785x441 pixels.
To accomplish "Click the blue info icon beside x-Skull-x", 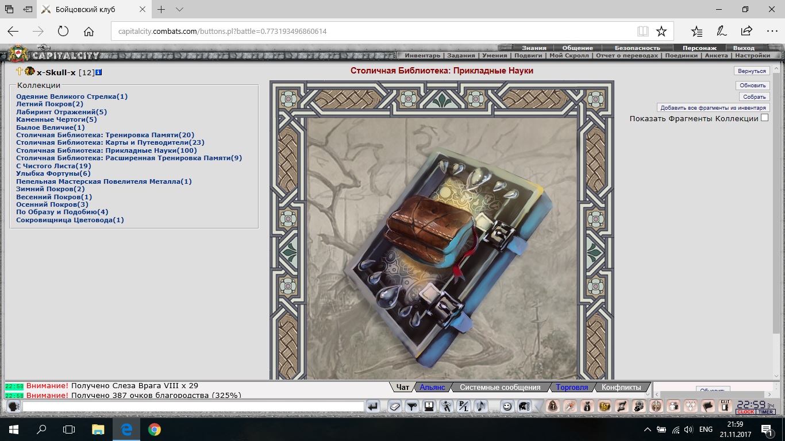I will [x=99, y=72].
